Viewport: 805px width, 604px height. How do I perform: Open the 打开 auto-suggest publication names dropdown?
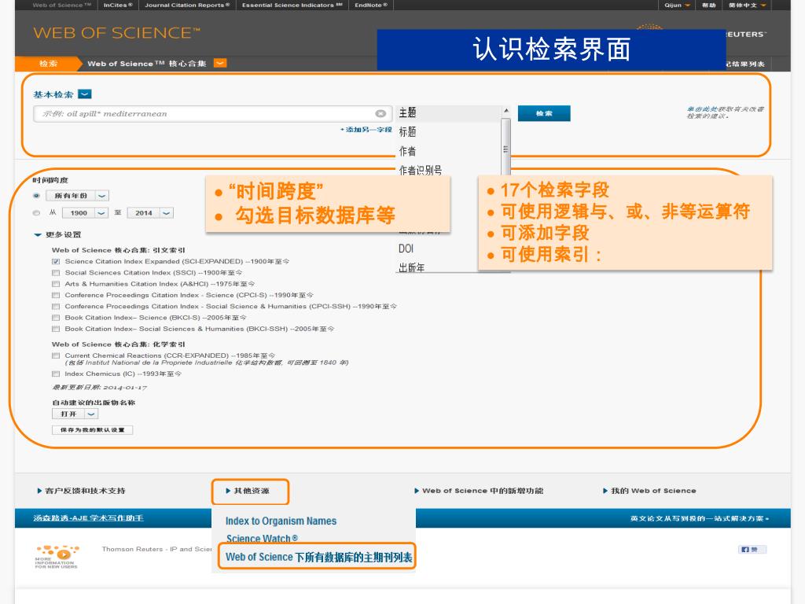click(91, 414)
